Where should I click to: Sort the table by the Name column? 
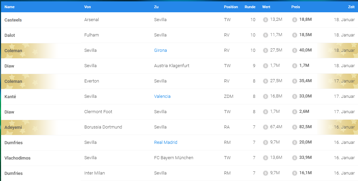point(9,7)
